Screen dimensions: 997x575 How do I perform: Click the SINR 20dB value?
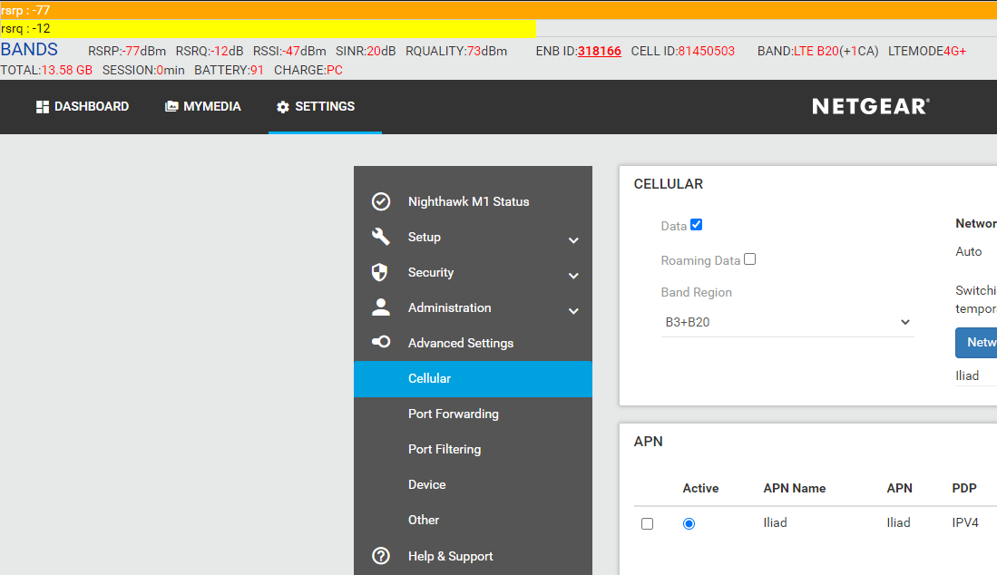pyautogui.click(x=381, y=51)
